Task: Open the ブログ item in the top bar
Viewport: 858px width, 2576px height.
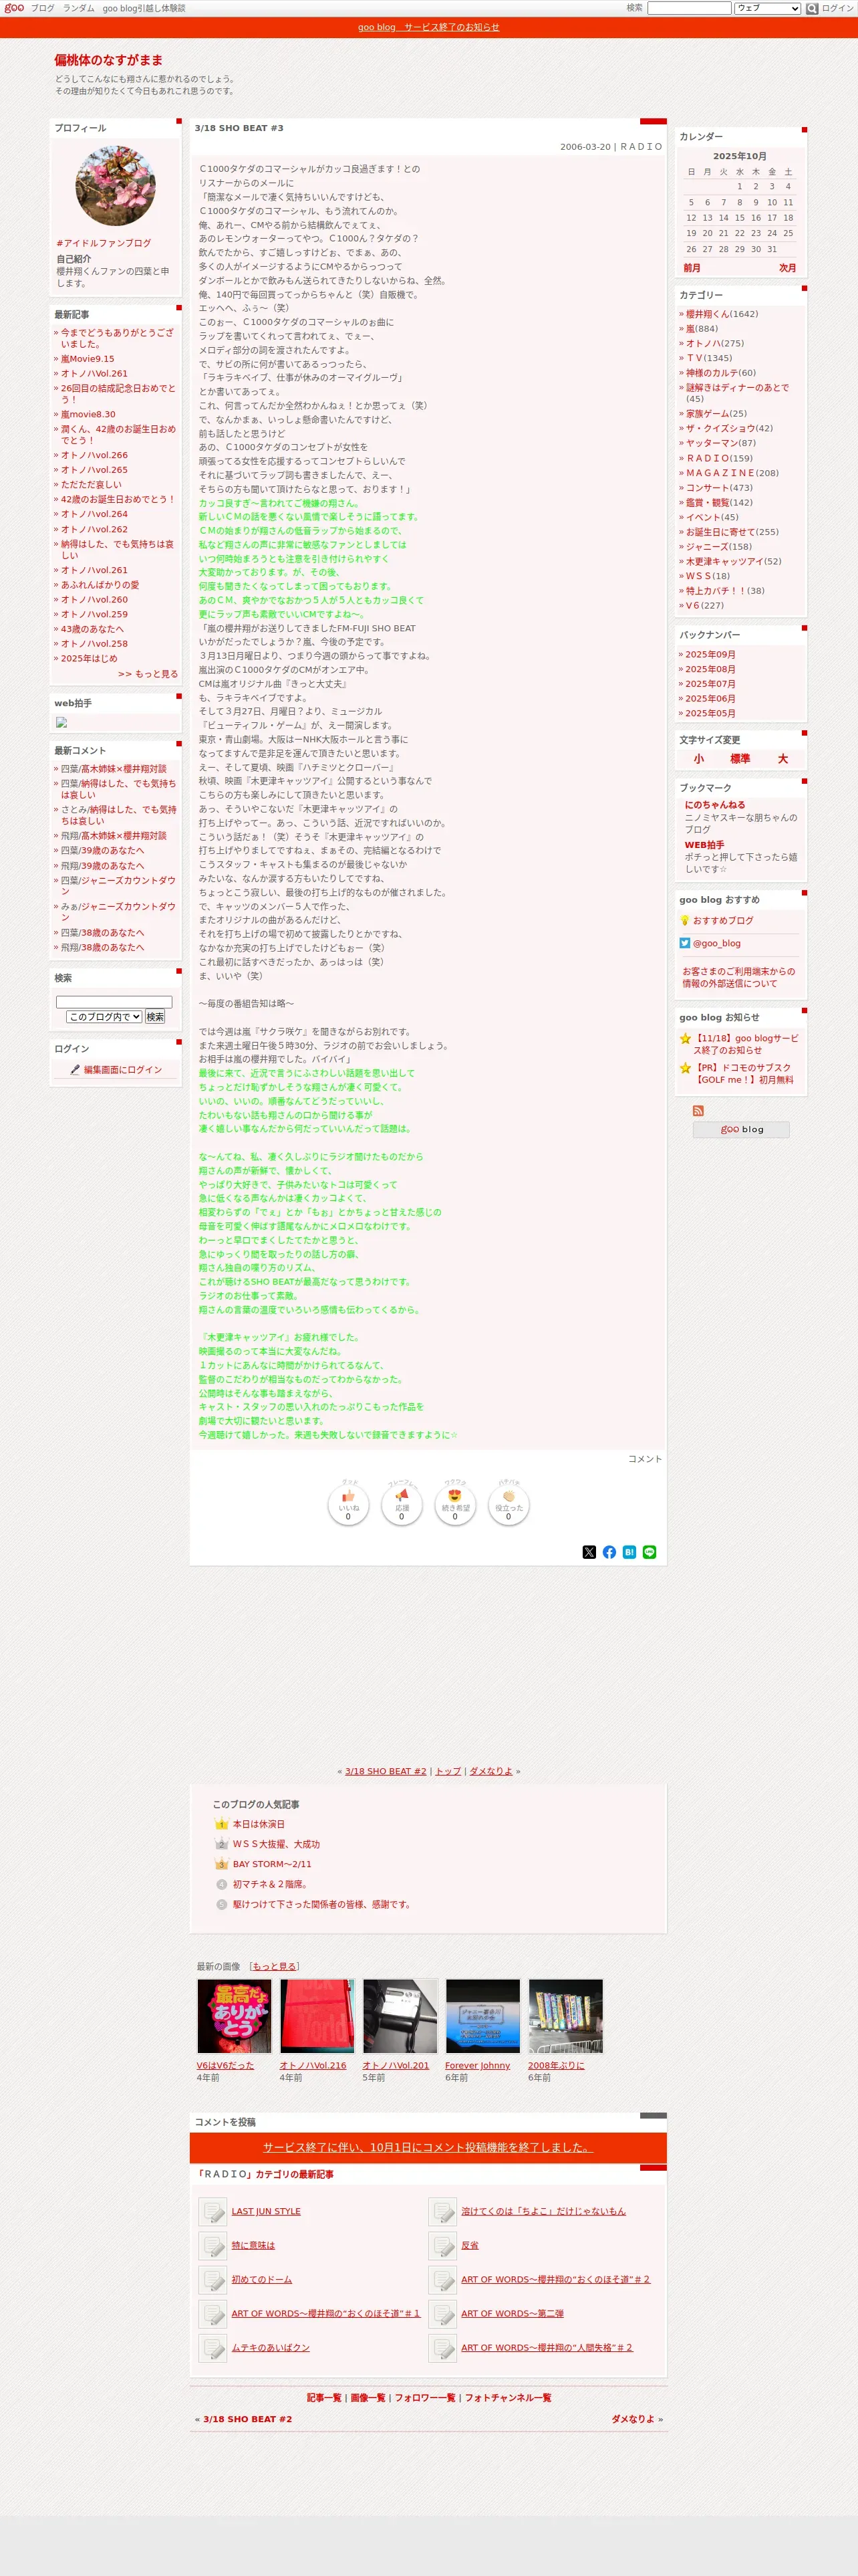Action: tap(43, 8)
